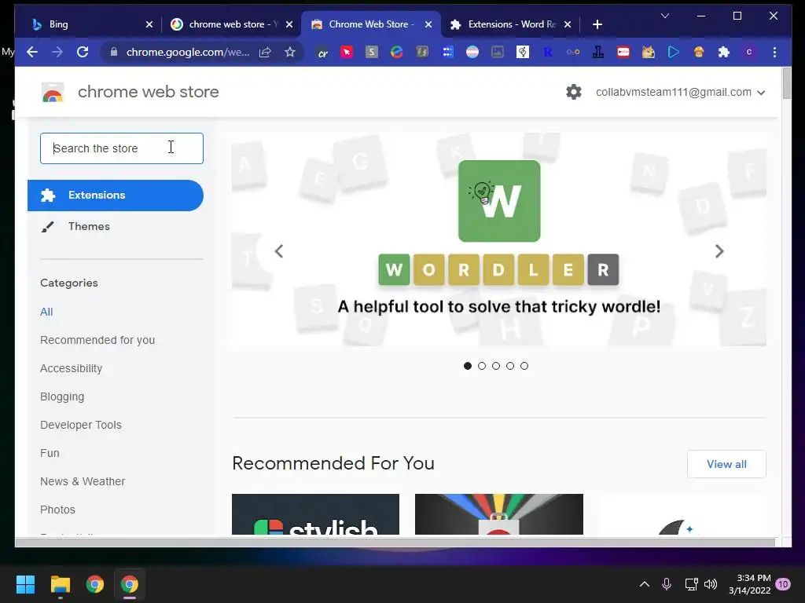The image size is (805, 603).
Task: Select the fifth carousel dot
Action: click(524, 366)
